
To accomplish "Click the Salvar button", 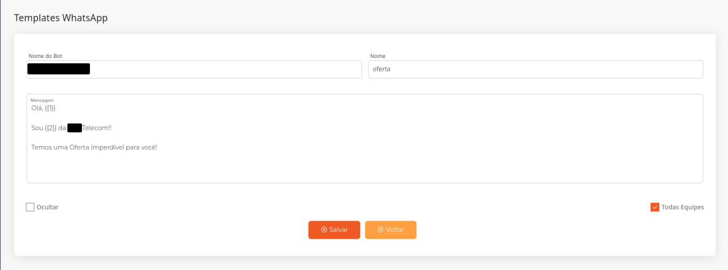I will 334,230.
